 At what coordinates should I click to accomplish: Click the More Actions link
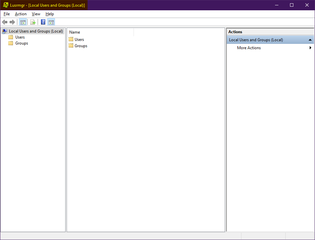pyautogui.click(x=249, y=48)
